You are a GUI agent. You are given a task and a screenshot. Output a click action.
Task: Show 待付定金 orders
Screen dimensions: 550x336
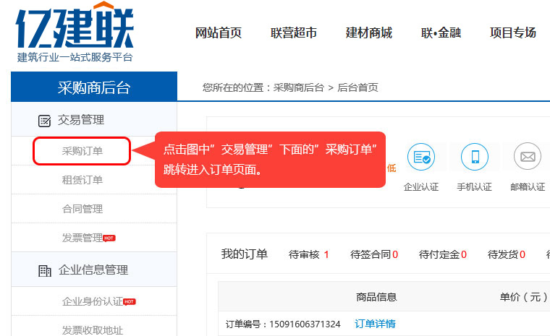click(x=442, y=254)
